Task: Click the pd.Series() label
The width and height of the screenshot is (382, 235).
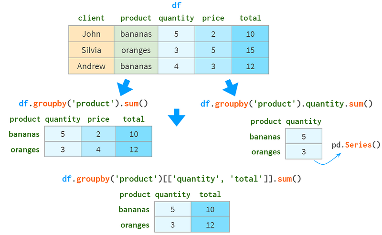Action: click(x=356, y=145)
